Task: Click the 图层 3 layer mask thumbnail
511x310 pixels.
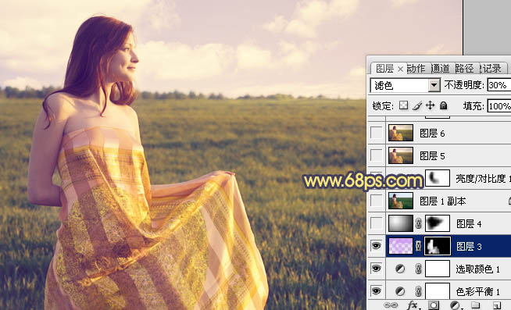Action: pos(438,246)
